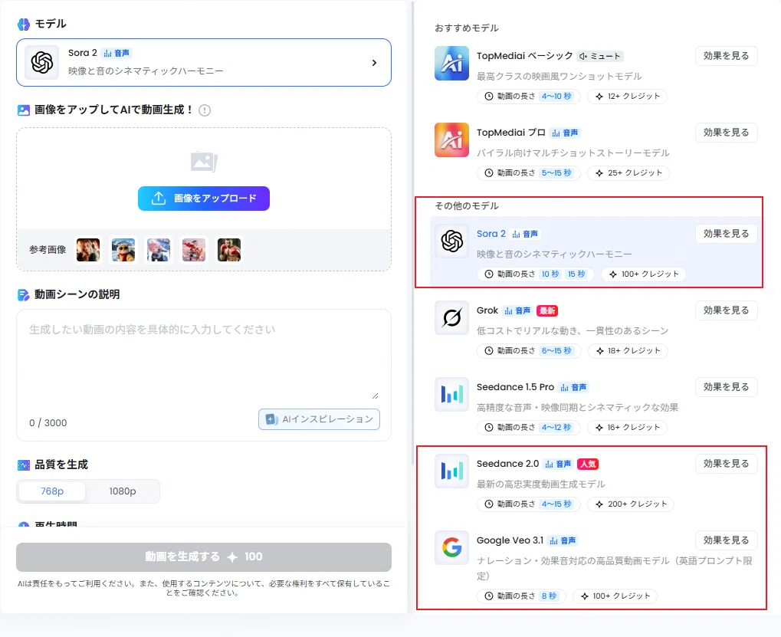This screenshot has height=637, width=781.
Task: Click the 12+ クレジット chip
Action: click(627, 96)
